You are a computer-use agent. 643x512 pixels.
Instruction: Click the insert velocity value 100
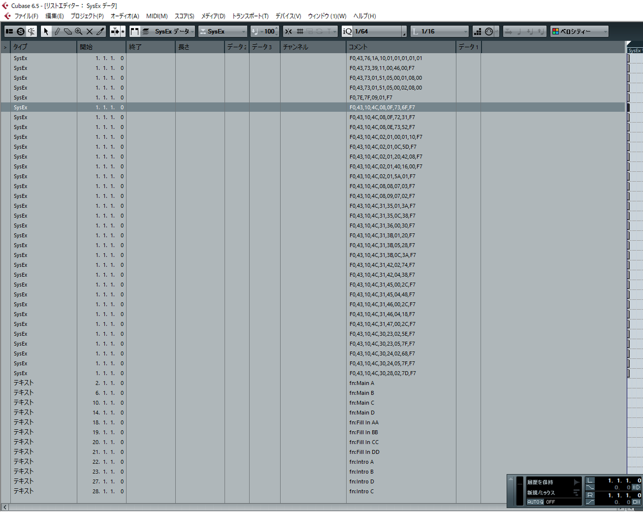pyautogui.click(x=269, y=31)
